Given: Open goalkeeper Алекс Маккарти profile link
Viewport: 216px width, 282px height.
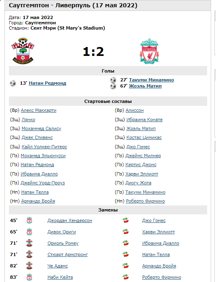Looking at the screenshot, I should pyautogui.click(x=38, y=110).
